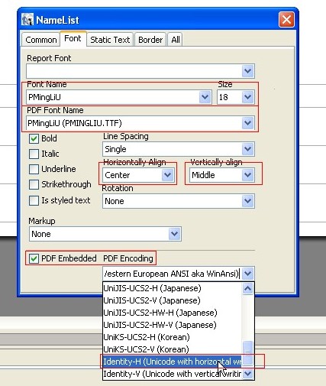326x386 pixels.
Task: Open the Static Text tab
Action: pos(110,40)
